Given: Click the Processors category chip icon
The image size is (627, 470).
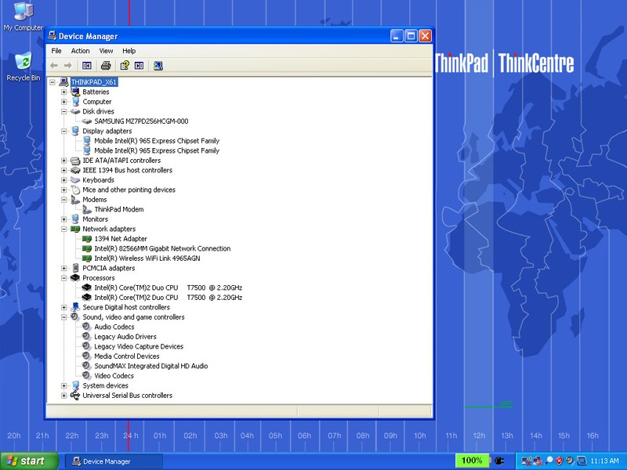Looking at the screenshot, I should [x=75, y=277].
